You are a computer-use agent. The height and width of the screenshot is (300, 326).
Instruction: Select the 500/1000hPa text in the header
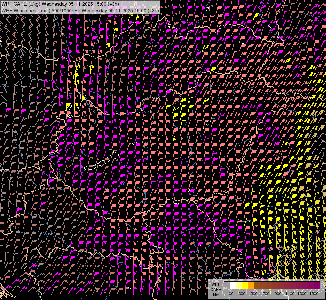point(66,10)
